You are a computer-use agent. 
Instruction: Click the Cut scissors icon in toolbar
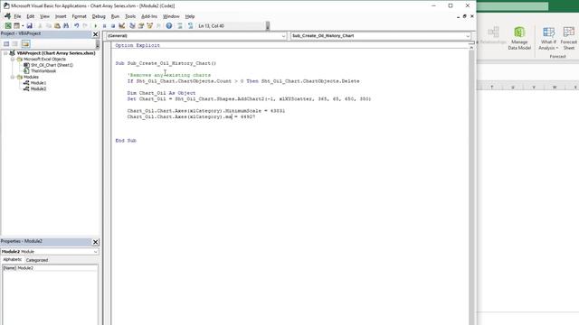pos(40,26)
